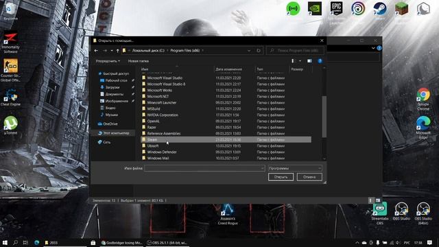Open Microsoft Store on the taskbar
439x247 pixels.
(x=93, y=242)
